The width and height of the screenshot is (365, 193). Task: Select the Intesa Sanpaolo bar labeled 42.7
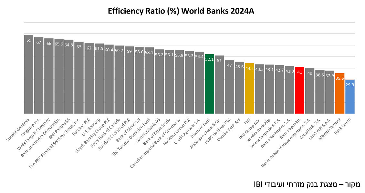click(280, 89)
